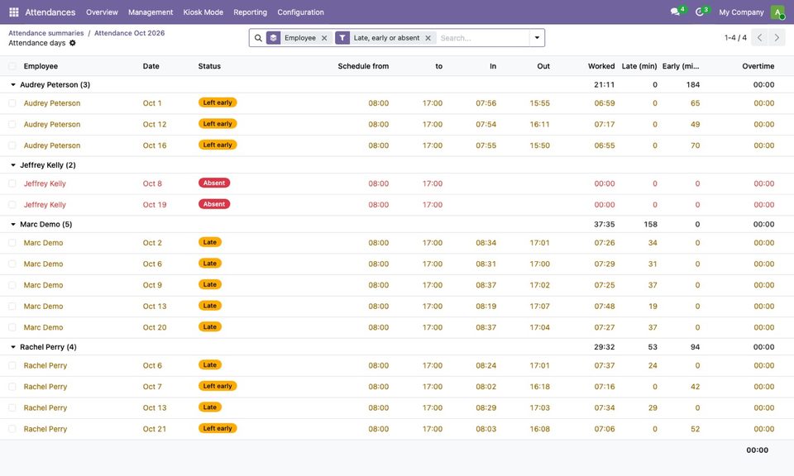Viewport: 794px width, 476px height.
Task: Click the Attendances app title
Action: click(50, 12)
